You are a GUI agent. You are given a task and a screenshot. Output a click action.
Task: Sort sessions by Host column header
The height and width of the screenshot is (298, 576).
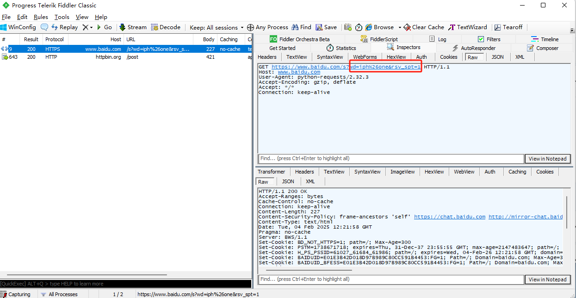click(x=96, y=39)
